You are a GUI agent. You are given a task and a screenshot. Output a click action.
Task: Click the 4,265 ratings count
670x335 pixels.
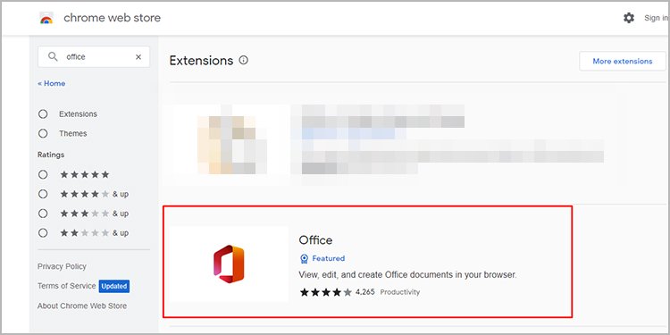(x=364, y=292)
